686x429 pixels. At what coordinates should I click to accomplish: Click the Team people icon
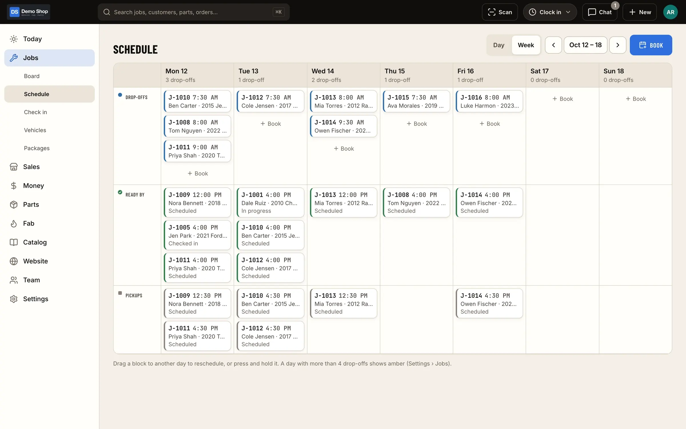tap(14, 280)
